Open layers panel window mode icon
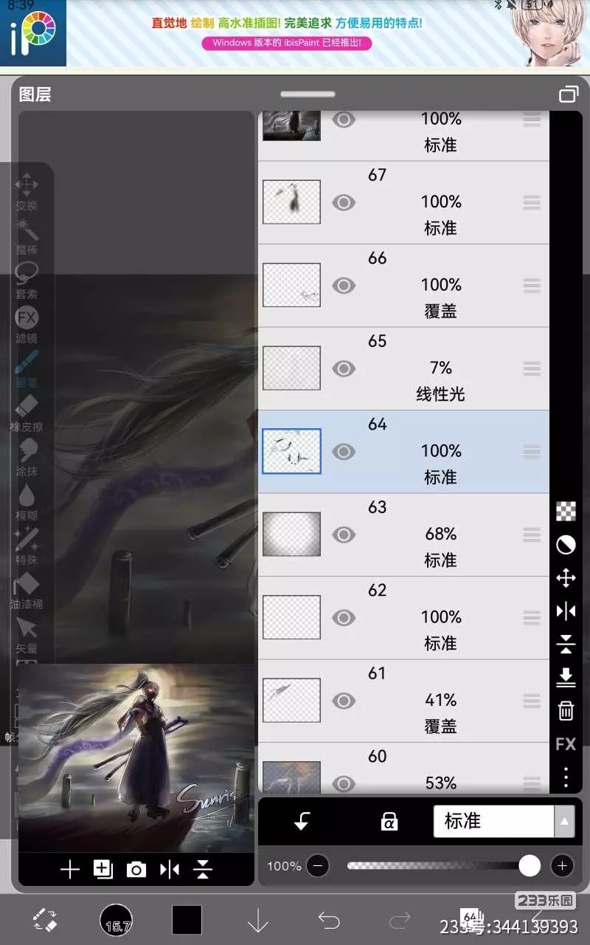Screen dimensions: 590x945 coord(568,94)
